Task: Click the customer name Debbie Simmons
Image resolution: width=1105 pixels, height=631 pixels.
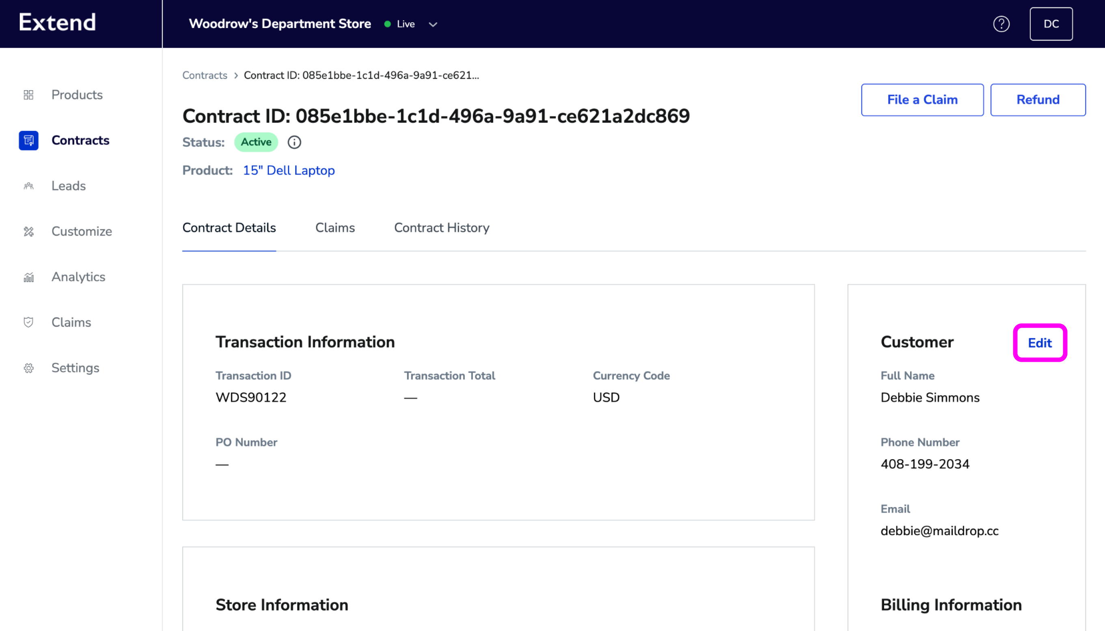Action: 930,398
